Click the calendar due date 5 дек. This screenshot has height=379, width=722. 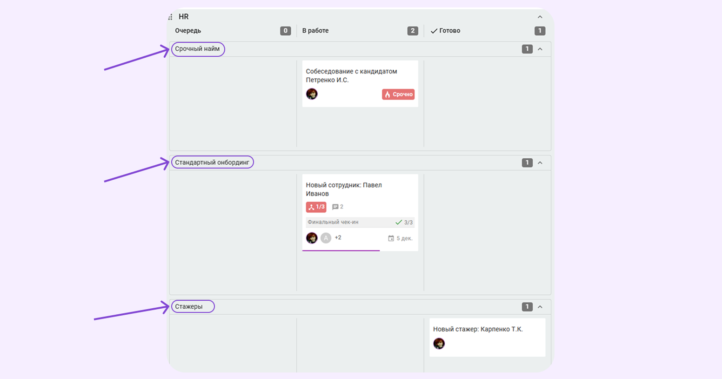pos(400,238)
